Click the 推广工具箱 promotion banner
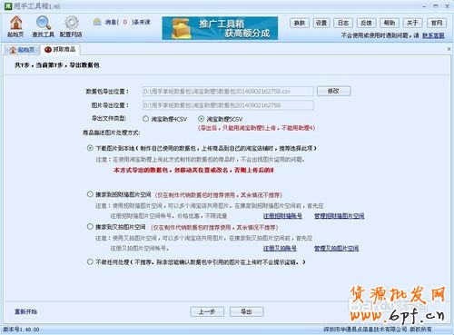The image size is (454, 335). (220, 28)
